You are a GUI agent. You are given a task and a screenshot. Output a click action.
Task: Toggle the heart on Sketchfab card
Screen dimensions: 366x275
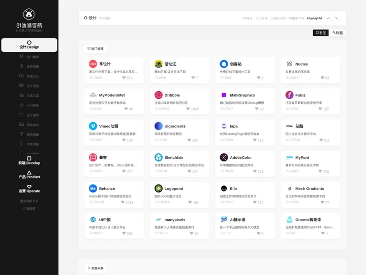pos(189,171)
